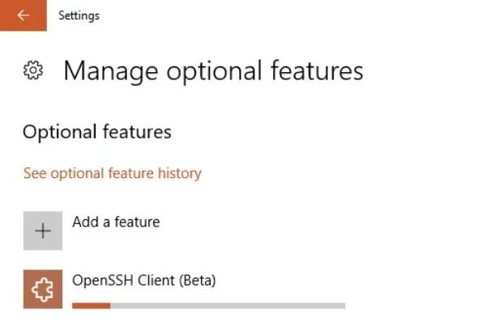This screenshot has height=335, width=486.
Task: Click the 'Add a feature' label
Action: tap(116, 222)
